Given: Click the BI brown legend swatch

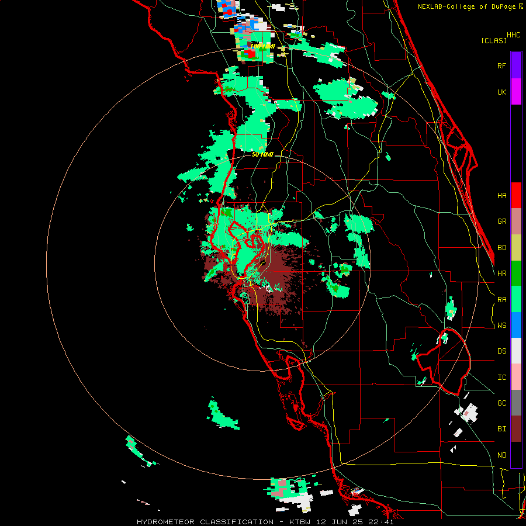Looking at the screenshot, I should [x=516, y=429].
